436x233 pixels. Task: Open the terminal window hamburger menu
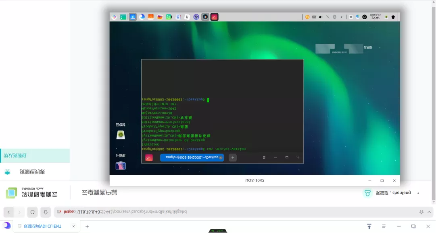pyautogui.click(x=264, y=157)
